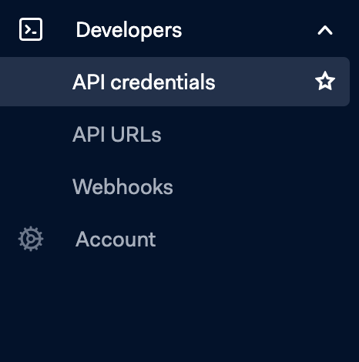Open the API URLs page
This screenshot has height=362, width=359.
click(x=117, y=134)
